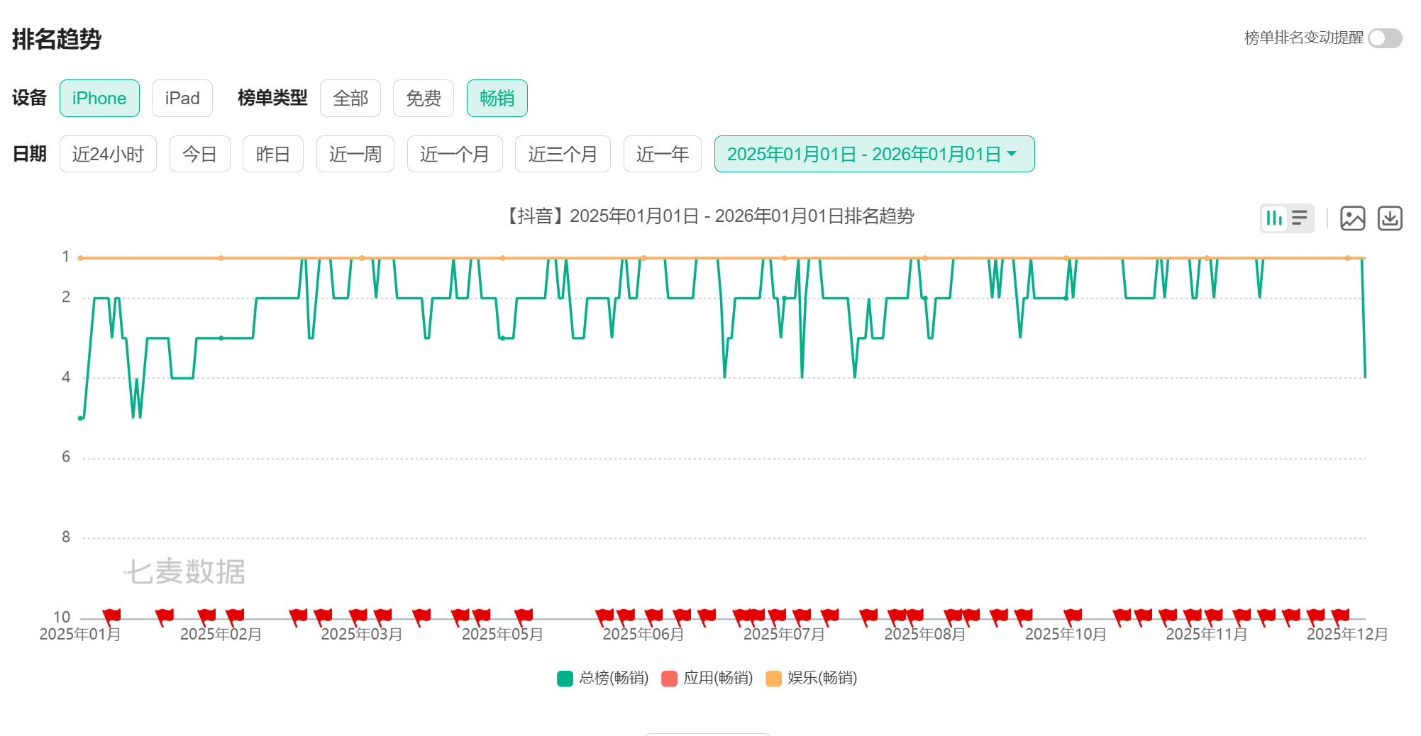Choose 全部 chart type
The width and height of the screenshot is (1421, 736).
(x=350, y=99)
